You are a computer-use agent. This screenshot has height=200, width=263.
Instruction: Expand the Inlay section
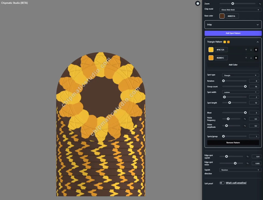[233, 24]
